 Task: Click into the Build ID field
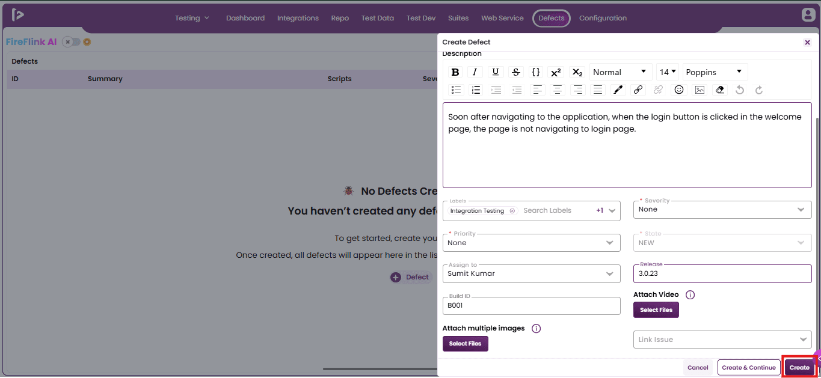[531, 305]
